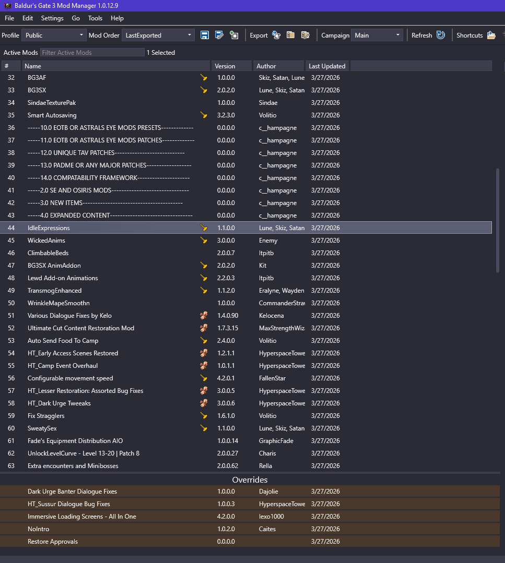Select Dark Urge Banter Dialogue Fixes override
Viewport: 505px width, 563px height.
250,492
